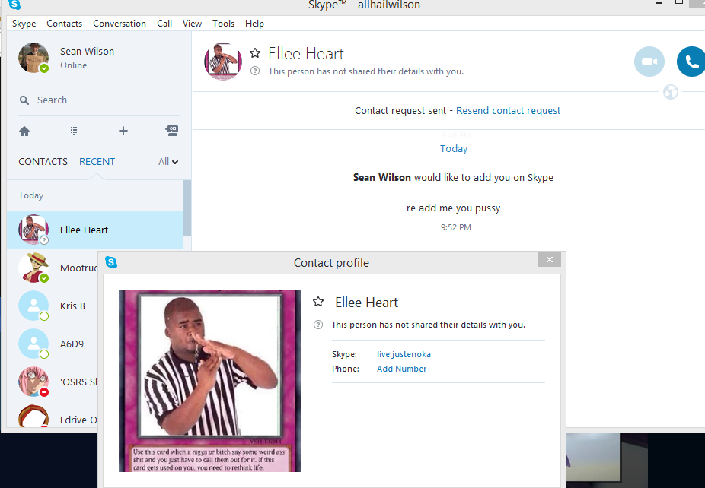The height and width of the screenshot is (488, 705).
Task: Close the Contact profile dialog
Action: point(549,259)
